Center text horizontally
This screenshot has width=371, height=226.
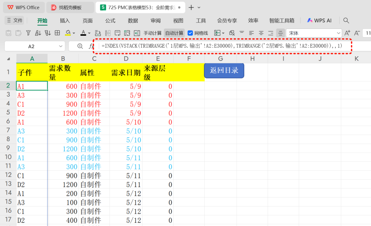pos(261,33)
